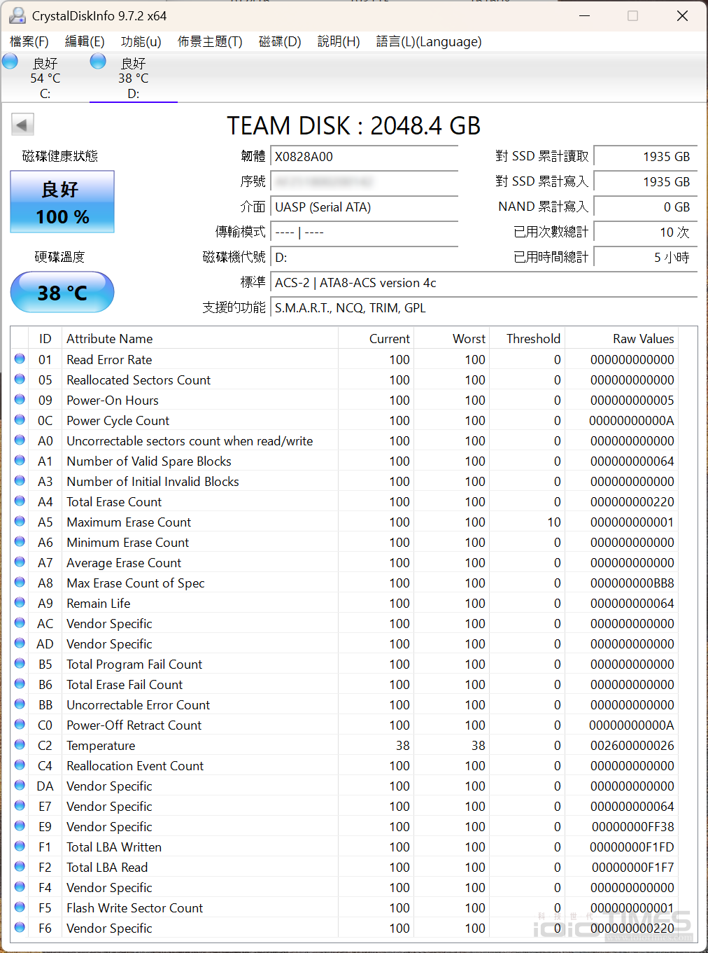Open the 磁碟(D) disk menu
Viewport: 708px width, 953px height.
pos(279,42)
